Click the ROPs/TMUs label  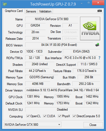15,58
